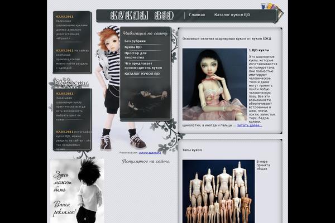335x223 pixels.
Task: Click the Здесь может быть Ваша реклама banner
Action: [x=77, y=191]
